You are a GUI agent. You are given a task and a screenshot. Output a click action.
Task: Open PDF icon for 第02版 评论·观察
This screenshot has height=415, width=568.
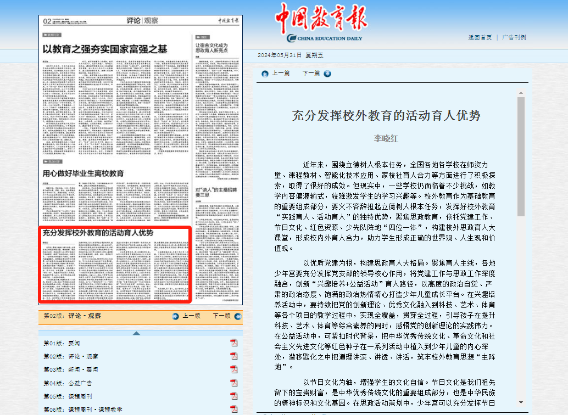(233, 356)
